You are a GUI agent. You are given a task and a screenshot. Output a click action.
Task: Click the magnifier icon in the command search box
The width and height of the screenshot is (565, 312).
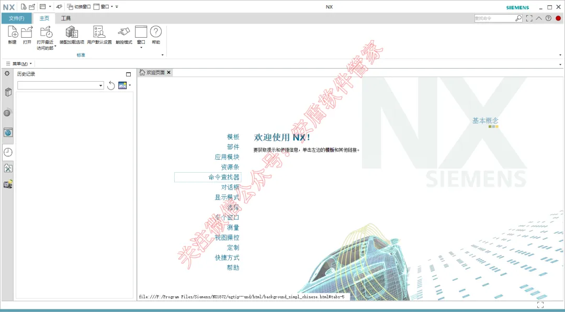pos(518,18)
